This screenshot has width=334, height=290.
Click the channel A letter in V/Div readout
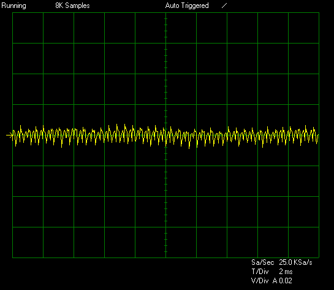[275, 281]
